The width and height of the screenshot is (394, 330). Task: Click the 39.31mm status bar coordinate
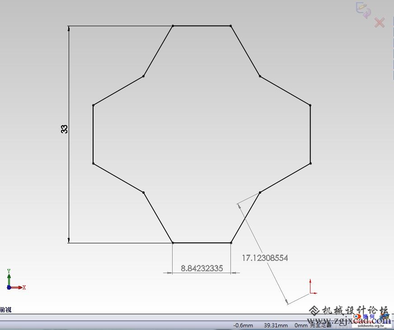(x=276, y=325)
